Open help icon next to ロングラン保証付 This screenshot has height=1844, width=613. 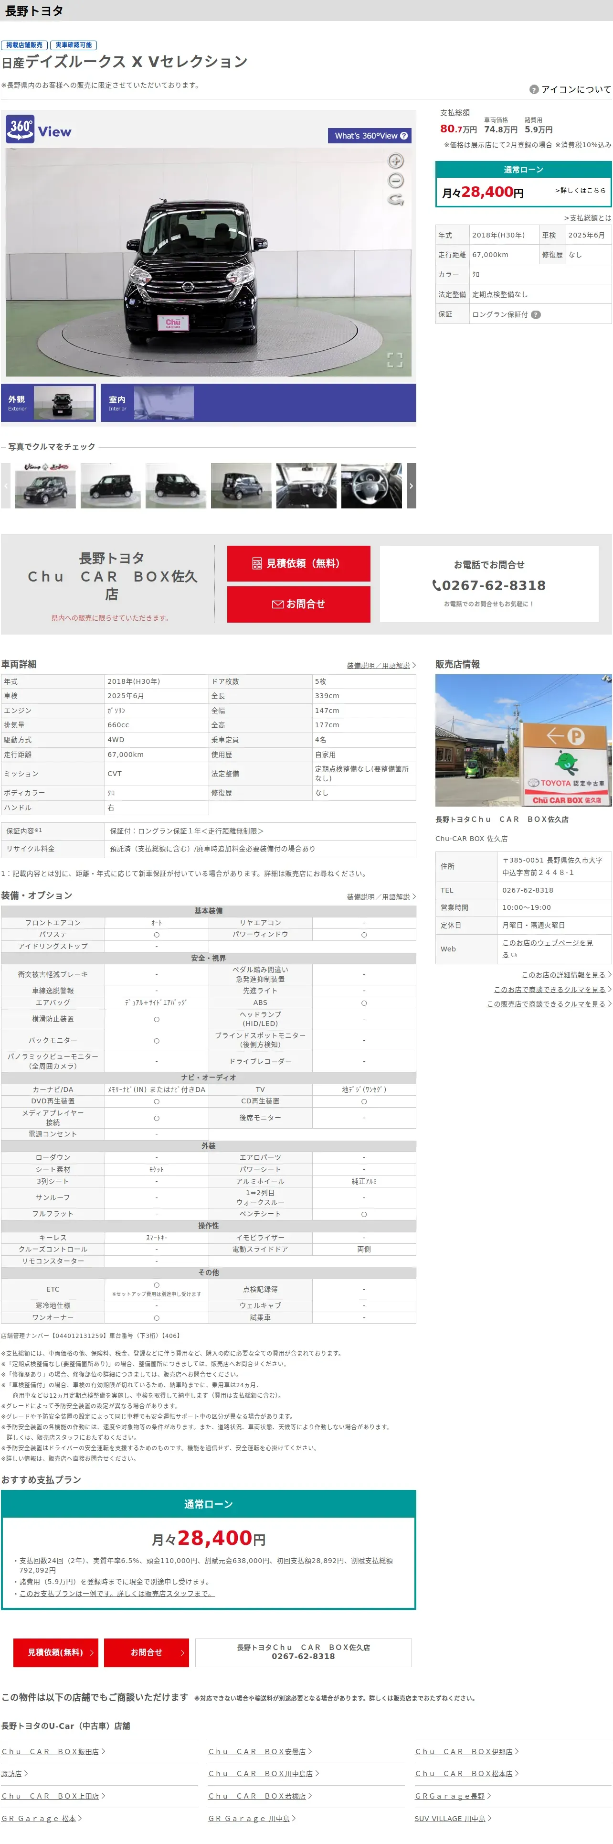pos(536,314)
